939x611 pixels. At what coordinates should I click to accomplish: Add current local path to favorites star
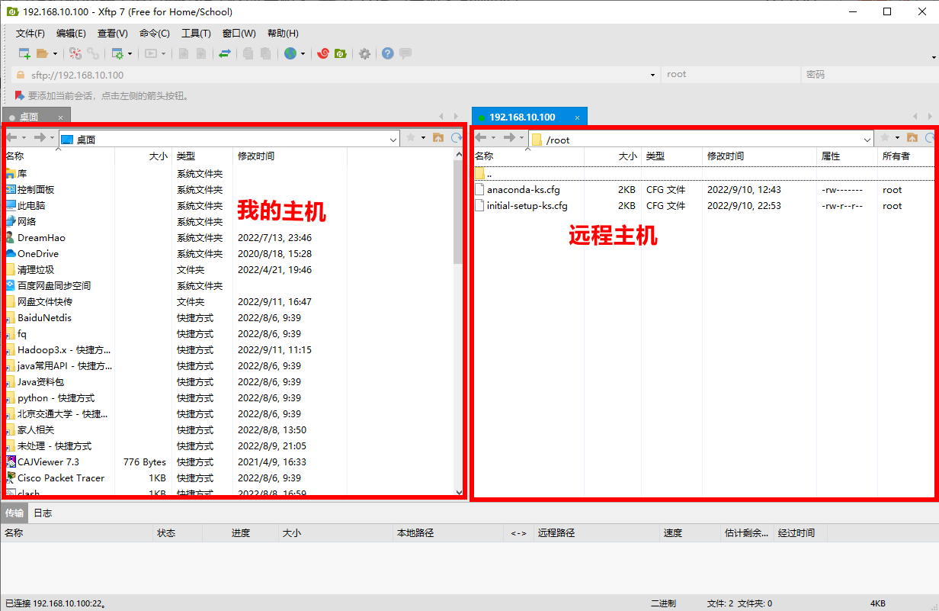[x=412, y=138]
